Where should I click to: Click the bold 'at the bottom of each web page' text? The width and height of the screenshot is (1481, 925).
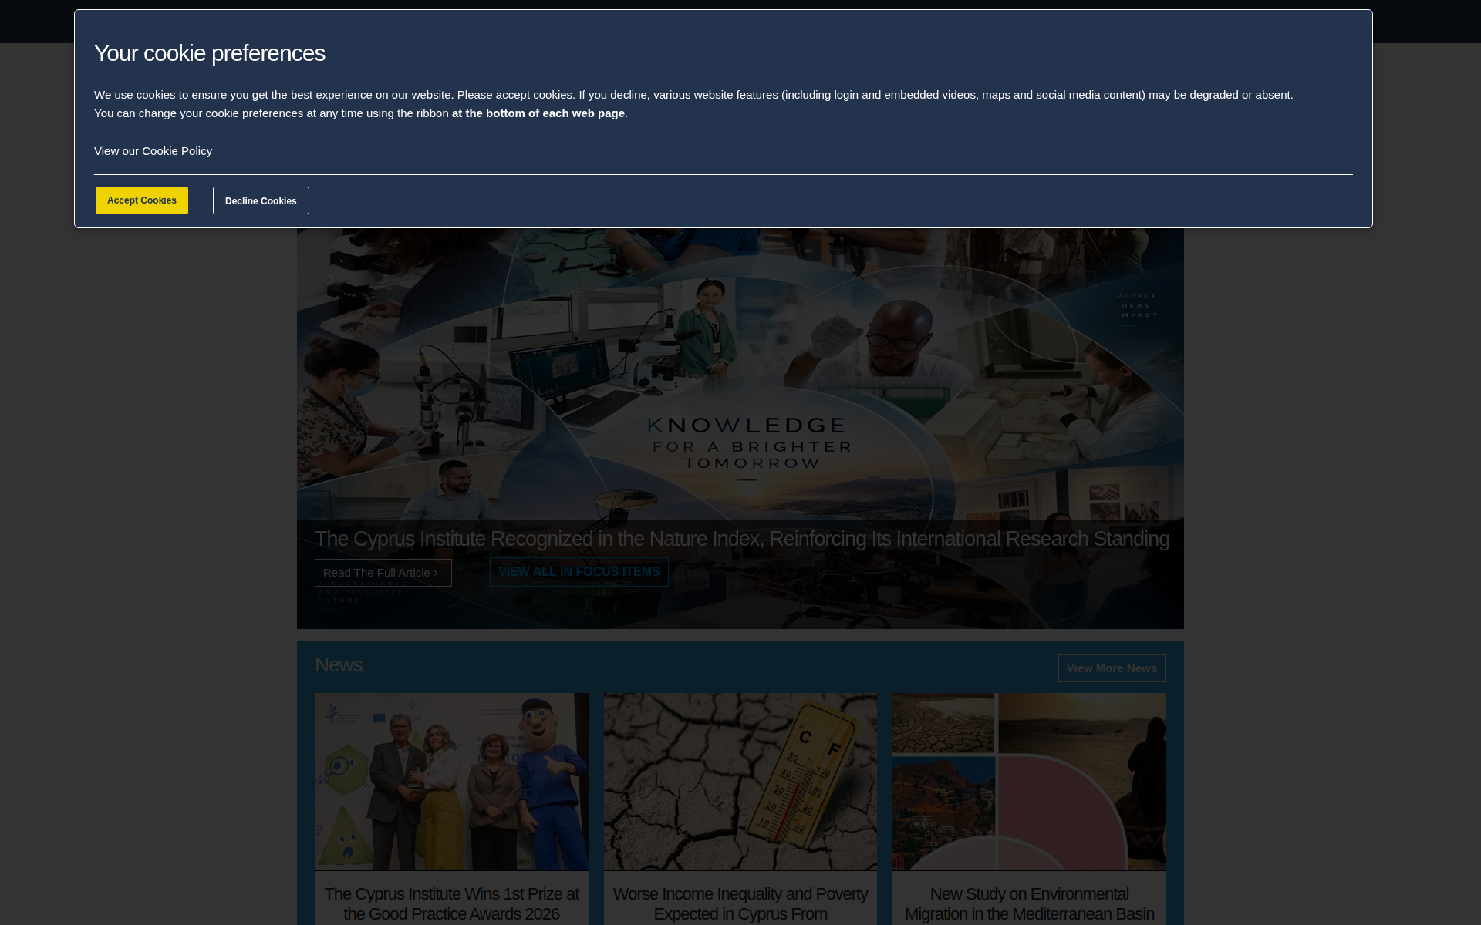pos(538,113)
